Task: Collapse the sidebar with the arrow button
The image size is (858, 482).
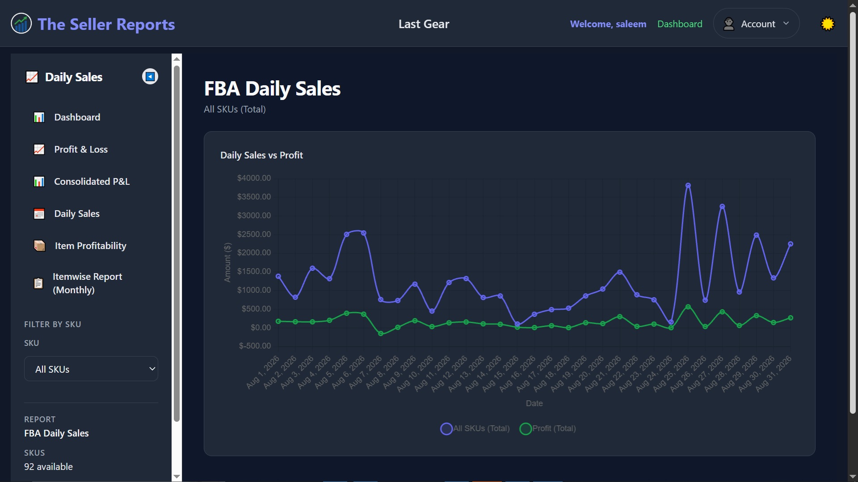Action: point(150,77)
